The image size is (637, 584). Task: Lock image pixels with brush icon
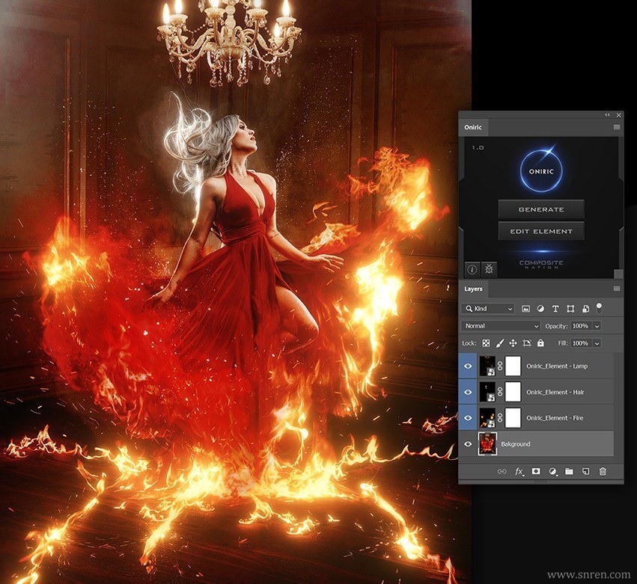pyautogui.click(x=500, y=343)
